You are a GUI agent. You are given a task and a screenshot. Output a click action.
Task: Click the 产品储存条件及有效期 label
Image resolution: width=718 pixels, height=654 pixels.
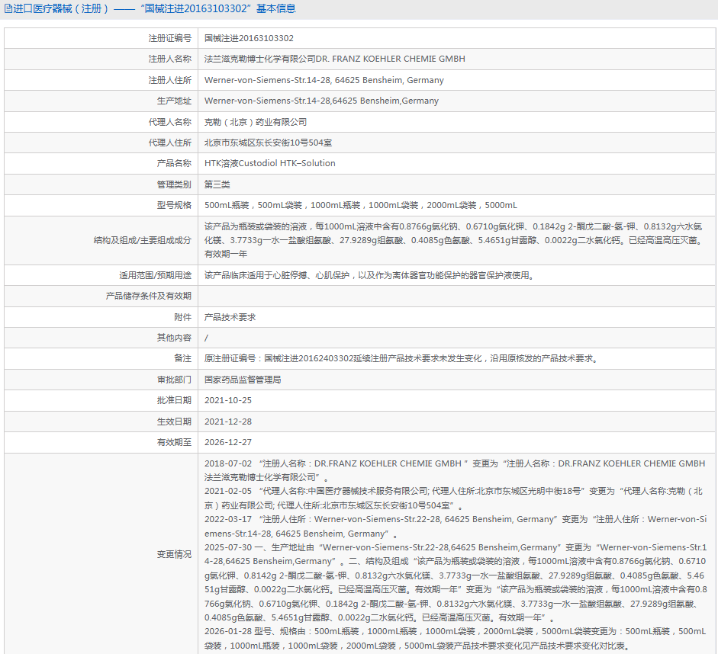[148, 296]
